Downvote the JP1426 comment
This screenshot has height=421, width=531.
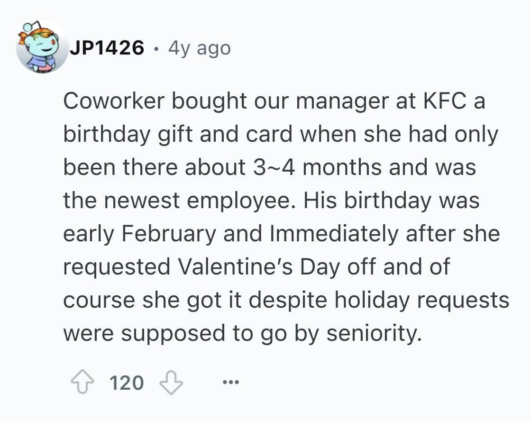[x=171, y=382]
